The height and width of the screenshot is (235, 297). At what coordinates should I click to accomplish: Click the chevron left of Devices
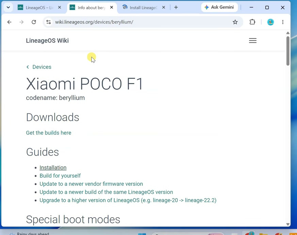tap(28, 67)
